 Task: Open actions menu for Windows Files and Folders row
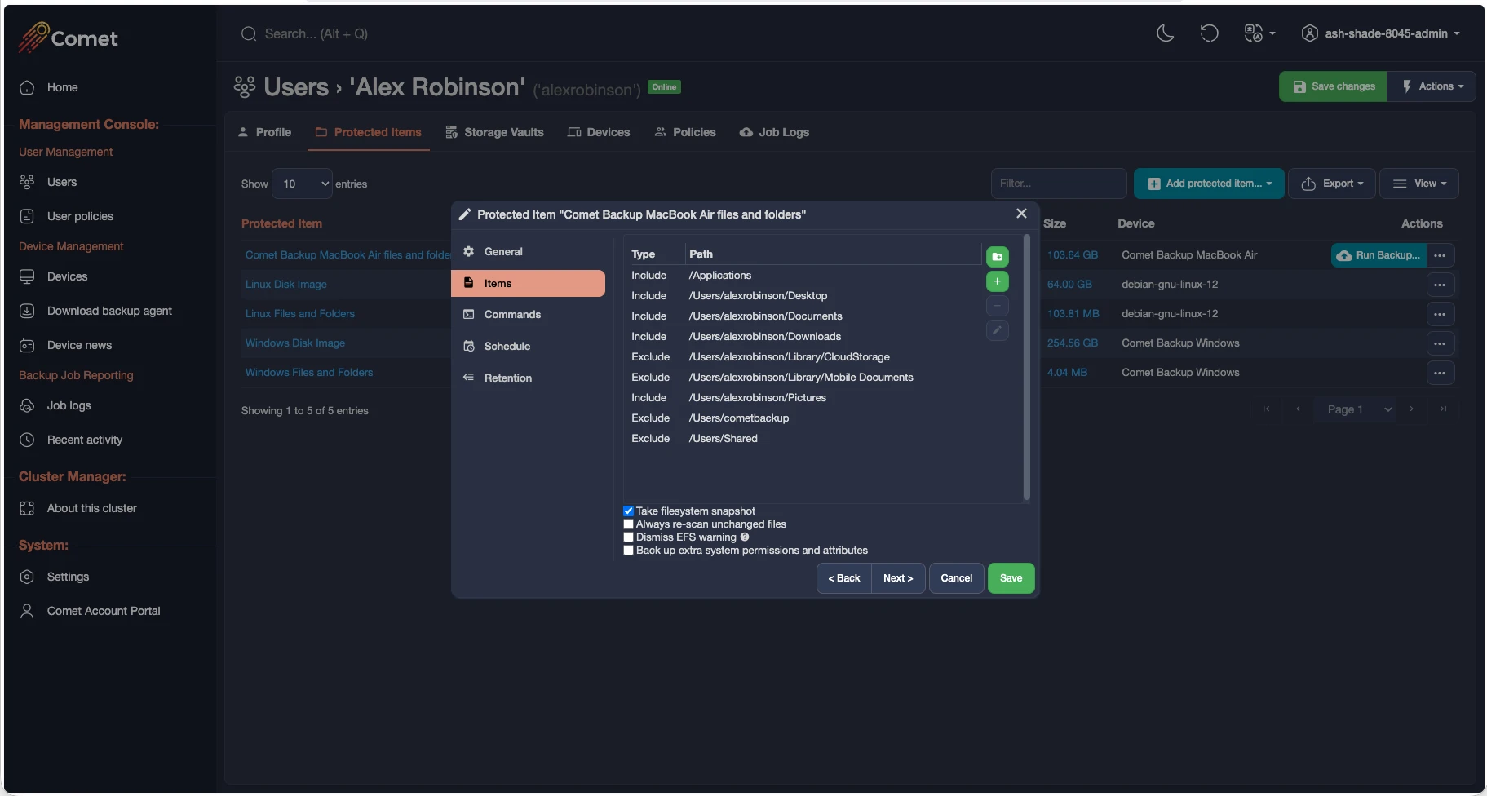pos(1440,373)
